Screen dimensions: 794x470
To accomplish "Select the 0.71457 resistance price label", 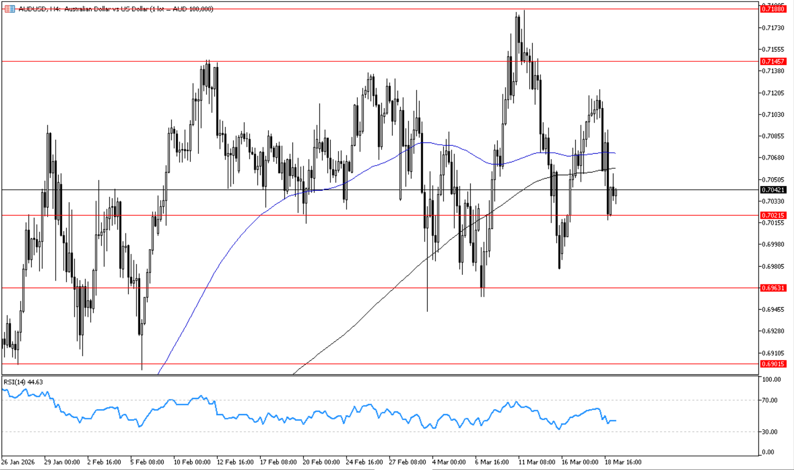I will pyautogui.click(x=773, y=61).
